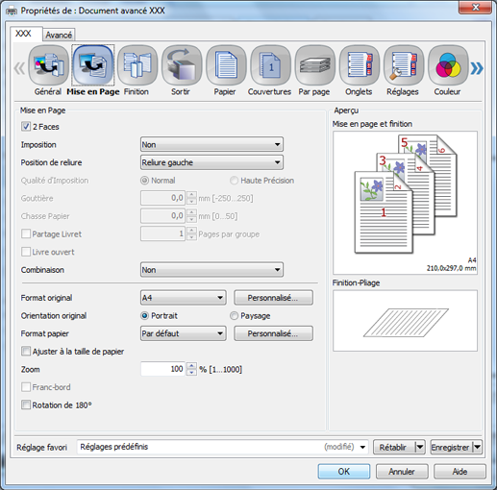This screenshot has height=490, width=497.
Task: Click the Zoom percentage input field
Action: [x=163, y=369]
